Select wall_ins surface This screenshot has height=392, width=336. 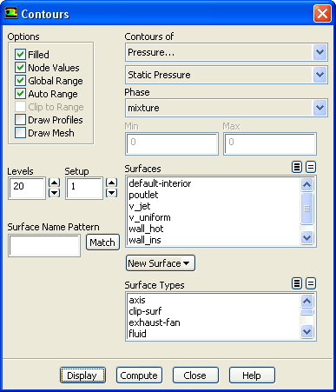pos(214,240)
